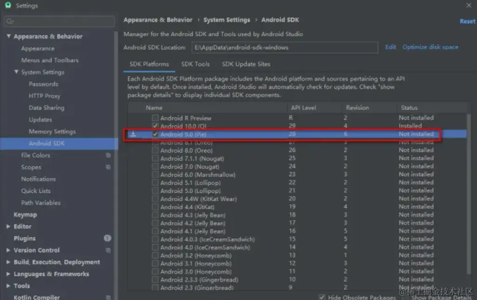Image resolution: width=477 pixels, height=300 pixels.
Task: Click the Android SDK Location field
Action: click(x=285, y=48)
